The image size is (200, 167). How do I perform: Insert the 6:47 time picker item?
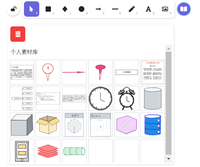[x=74, y=125]
